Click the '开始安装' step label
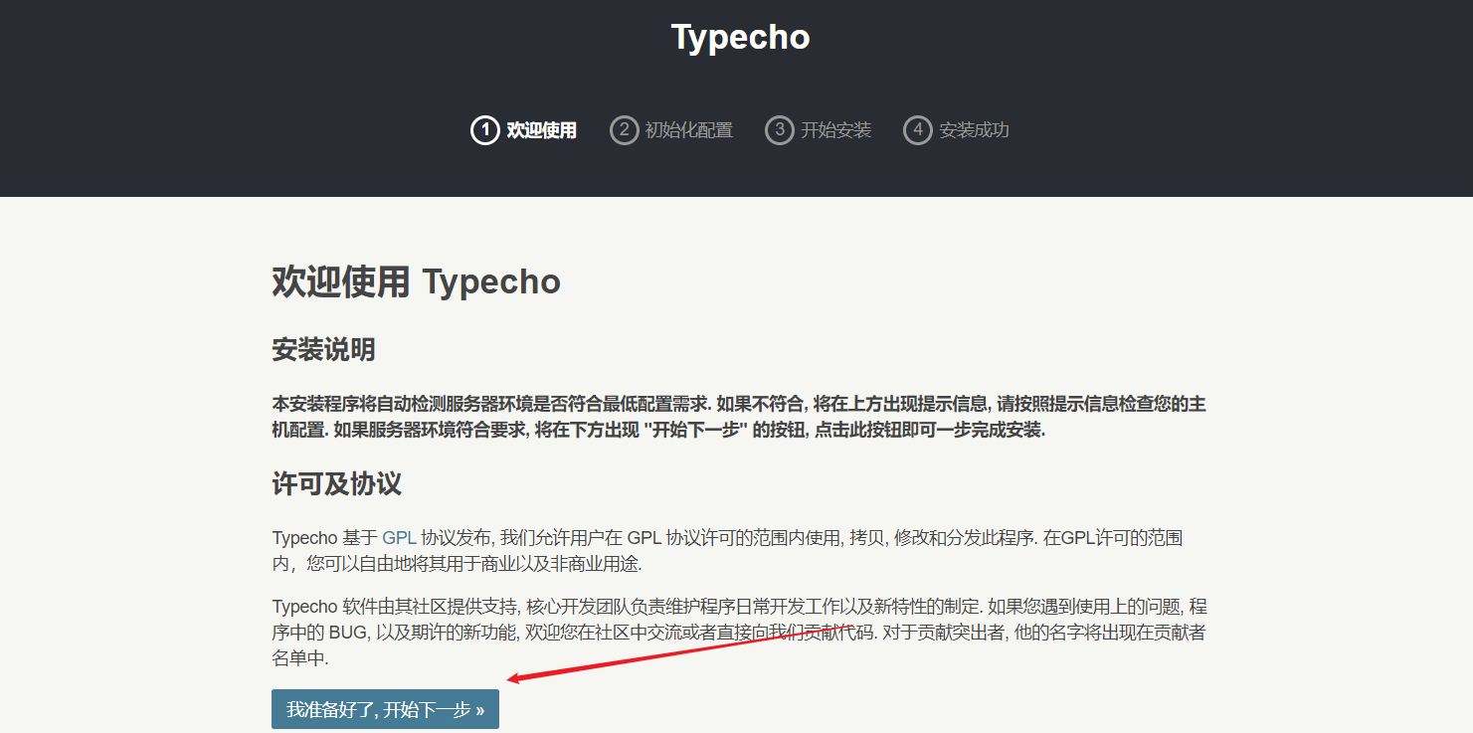 835,130
